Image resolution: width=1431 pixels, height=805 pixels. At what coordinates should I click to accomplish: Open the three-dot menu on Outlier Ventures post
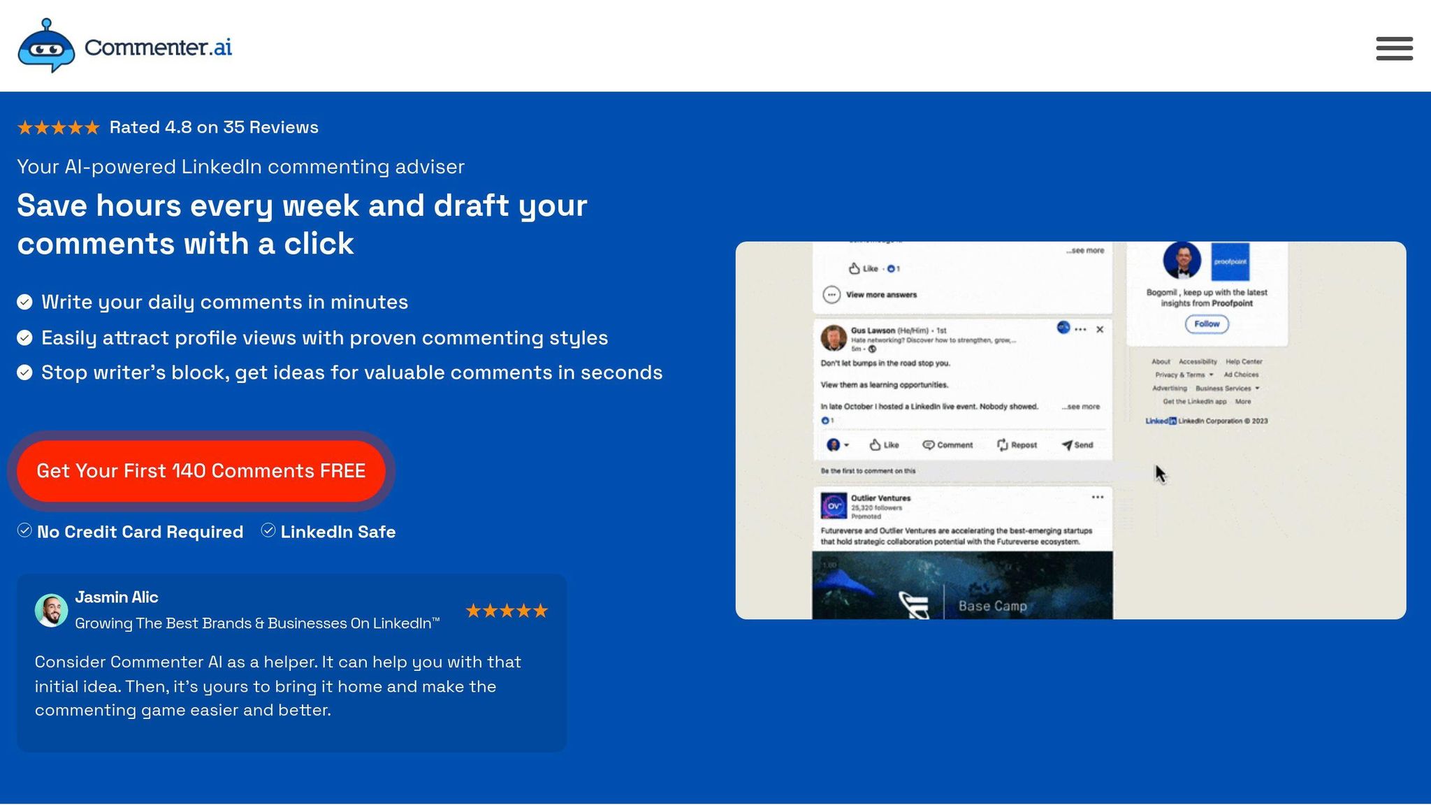point(1098,498)
